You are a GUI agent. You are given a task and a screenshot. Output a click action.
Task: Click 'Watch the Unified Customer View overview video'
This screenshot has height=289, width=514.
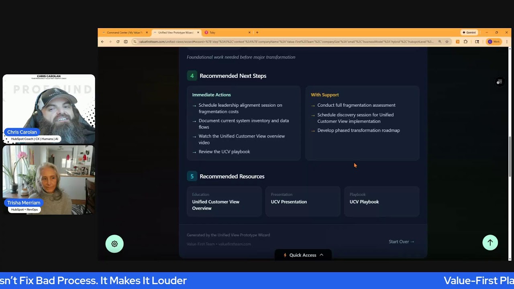pyautogui.click(x=242, y=139)
